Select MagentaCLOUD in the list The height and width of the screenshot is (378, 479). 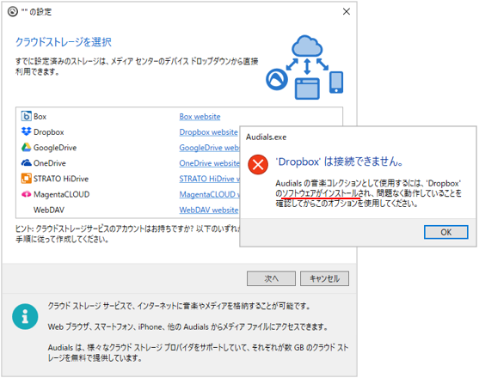pyautogui.click(x=61, y=194)
